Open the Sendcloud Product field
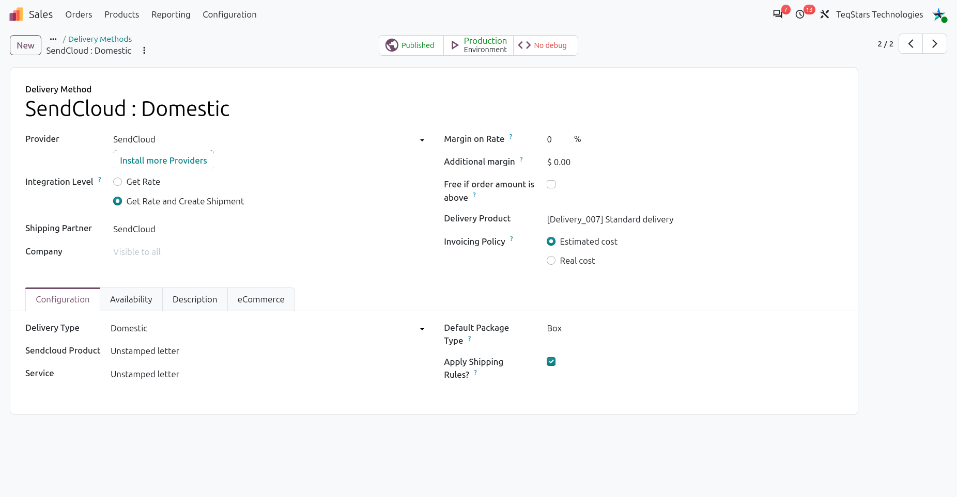957x497 pixels. pos(267,351)
